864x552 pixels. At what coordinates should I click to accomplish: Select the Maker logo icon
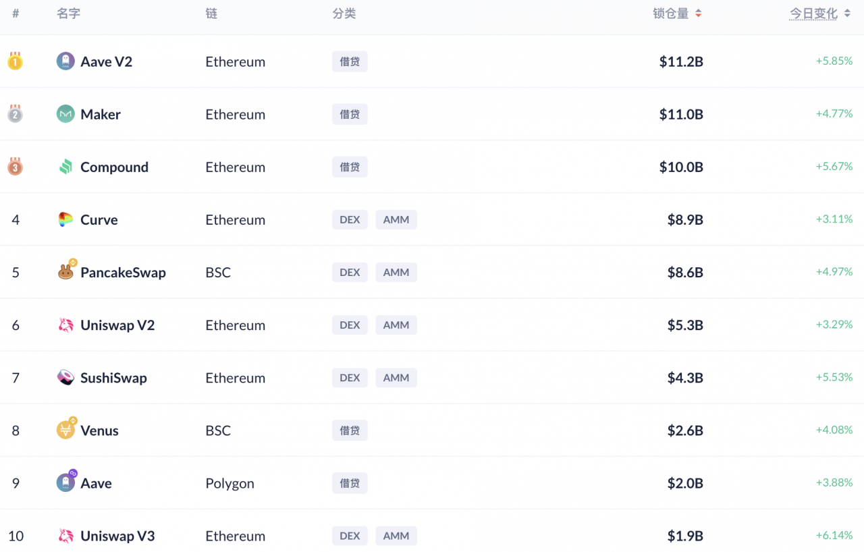[x=64, y=114]
